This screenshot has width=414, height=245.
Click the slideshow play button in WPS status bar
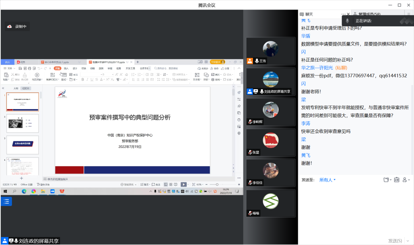click(x=184, y=185)
